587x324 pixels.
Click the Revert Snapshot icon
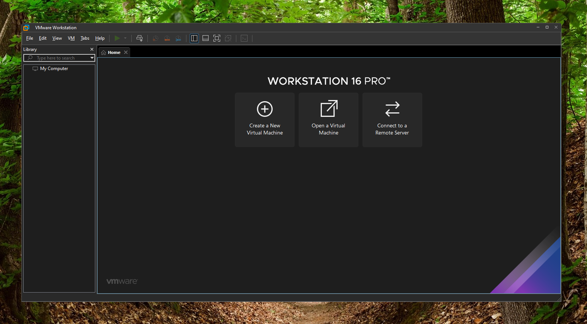point(167,38)
